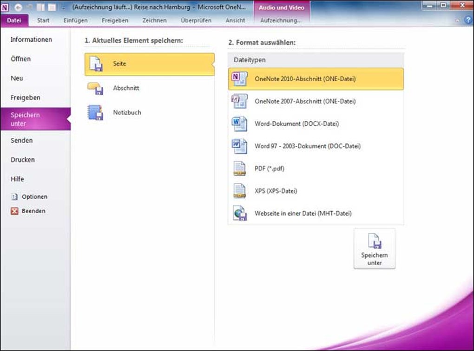Open the Datei tab
This screenshot has width=474, height=351.
pyautogui.click(x=14, y=20)
